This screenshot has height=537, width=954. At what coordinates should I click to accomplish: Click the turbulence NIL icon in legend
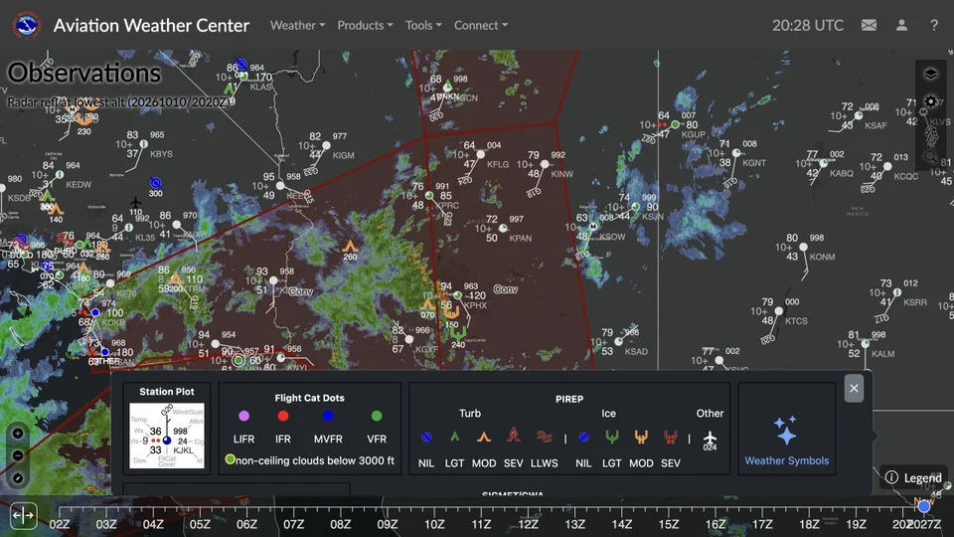click(426, 438)
